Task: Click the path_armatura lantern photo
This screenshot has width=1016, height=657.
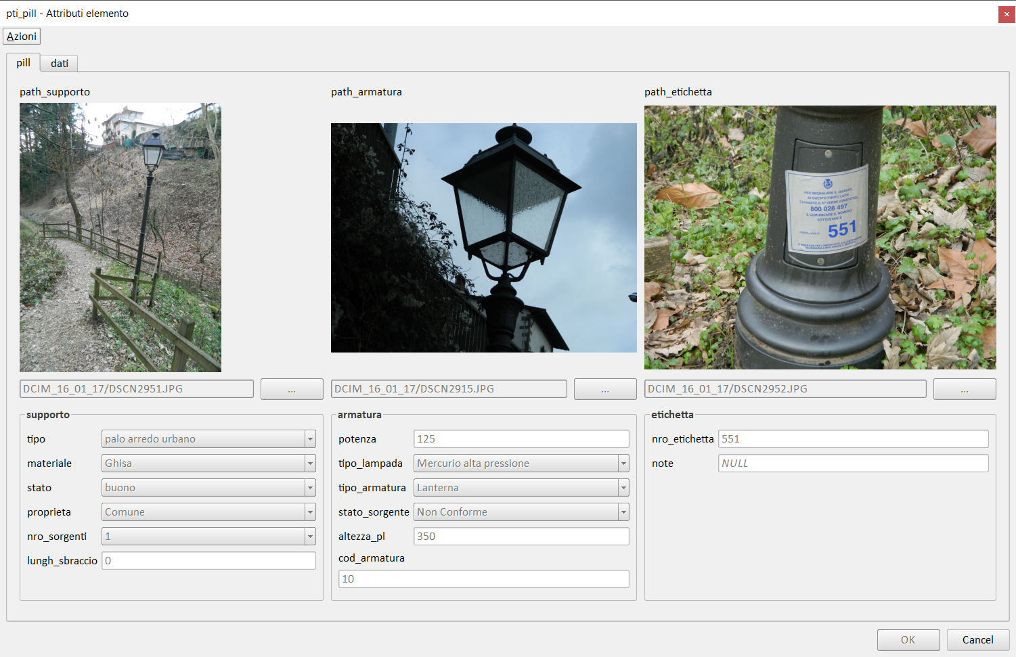Action: pyautogui.click(x=483, y=237)
